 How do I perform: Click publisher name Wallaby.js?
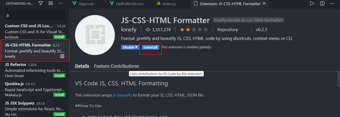(x=14, y=95)
